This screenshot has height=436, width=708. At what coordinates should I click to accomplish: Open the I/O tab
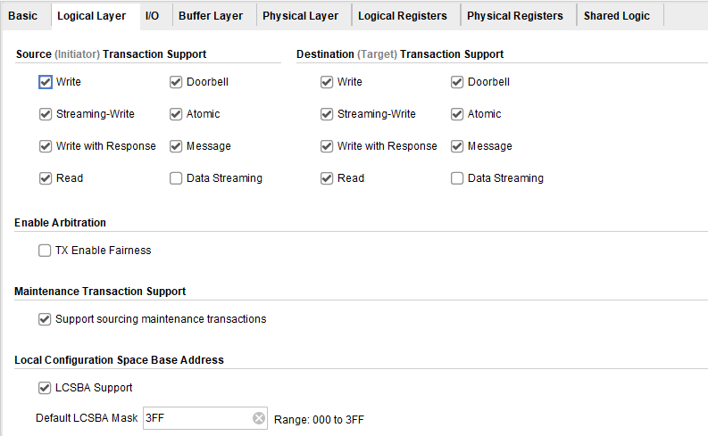pos(152,16)
